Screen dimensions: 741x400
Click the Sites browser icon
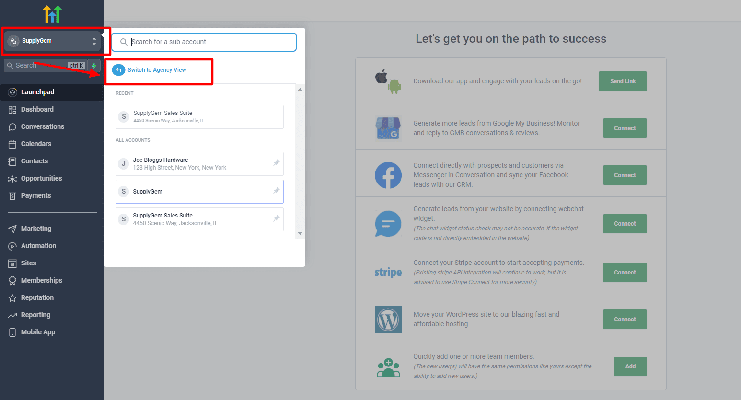(x=12, y=263)
